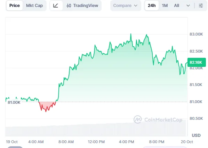Select the 24h time range tab
The image size is (208, 148).
click(152, 6)
